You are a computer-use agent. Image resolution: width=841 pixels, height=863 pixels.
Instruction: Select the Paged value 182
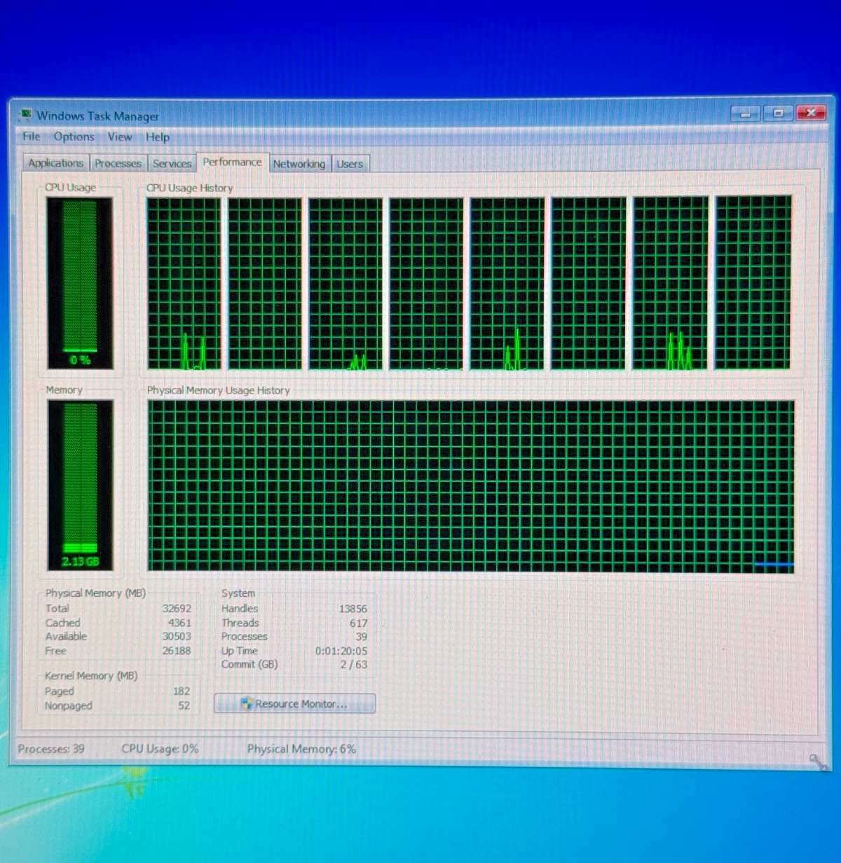pyautogui.click(x=182, y=691)
